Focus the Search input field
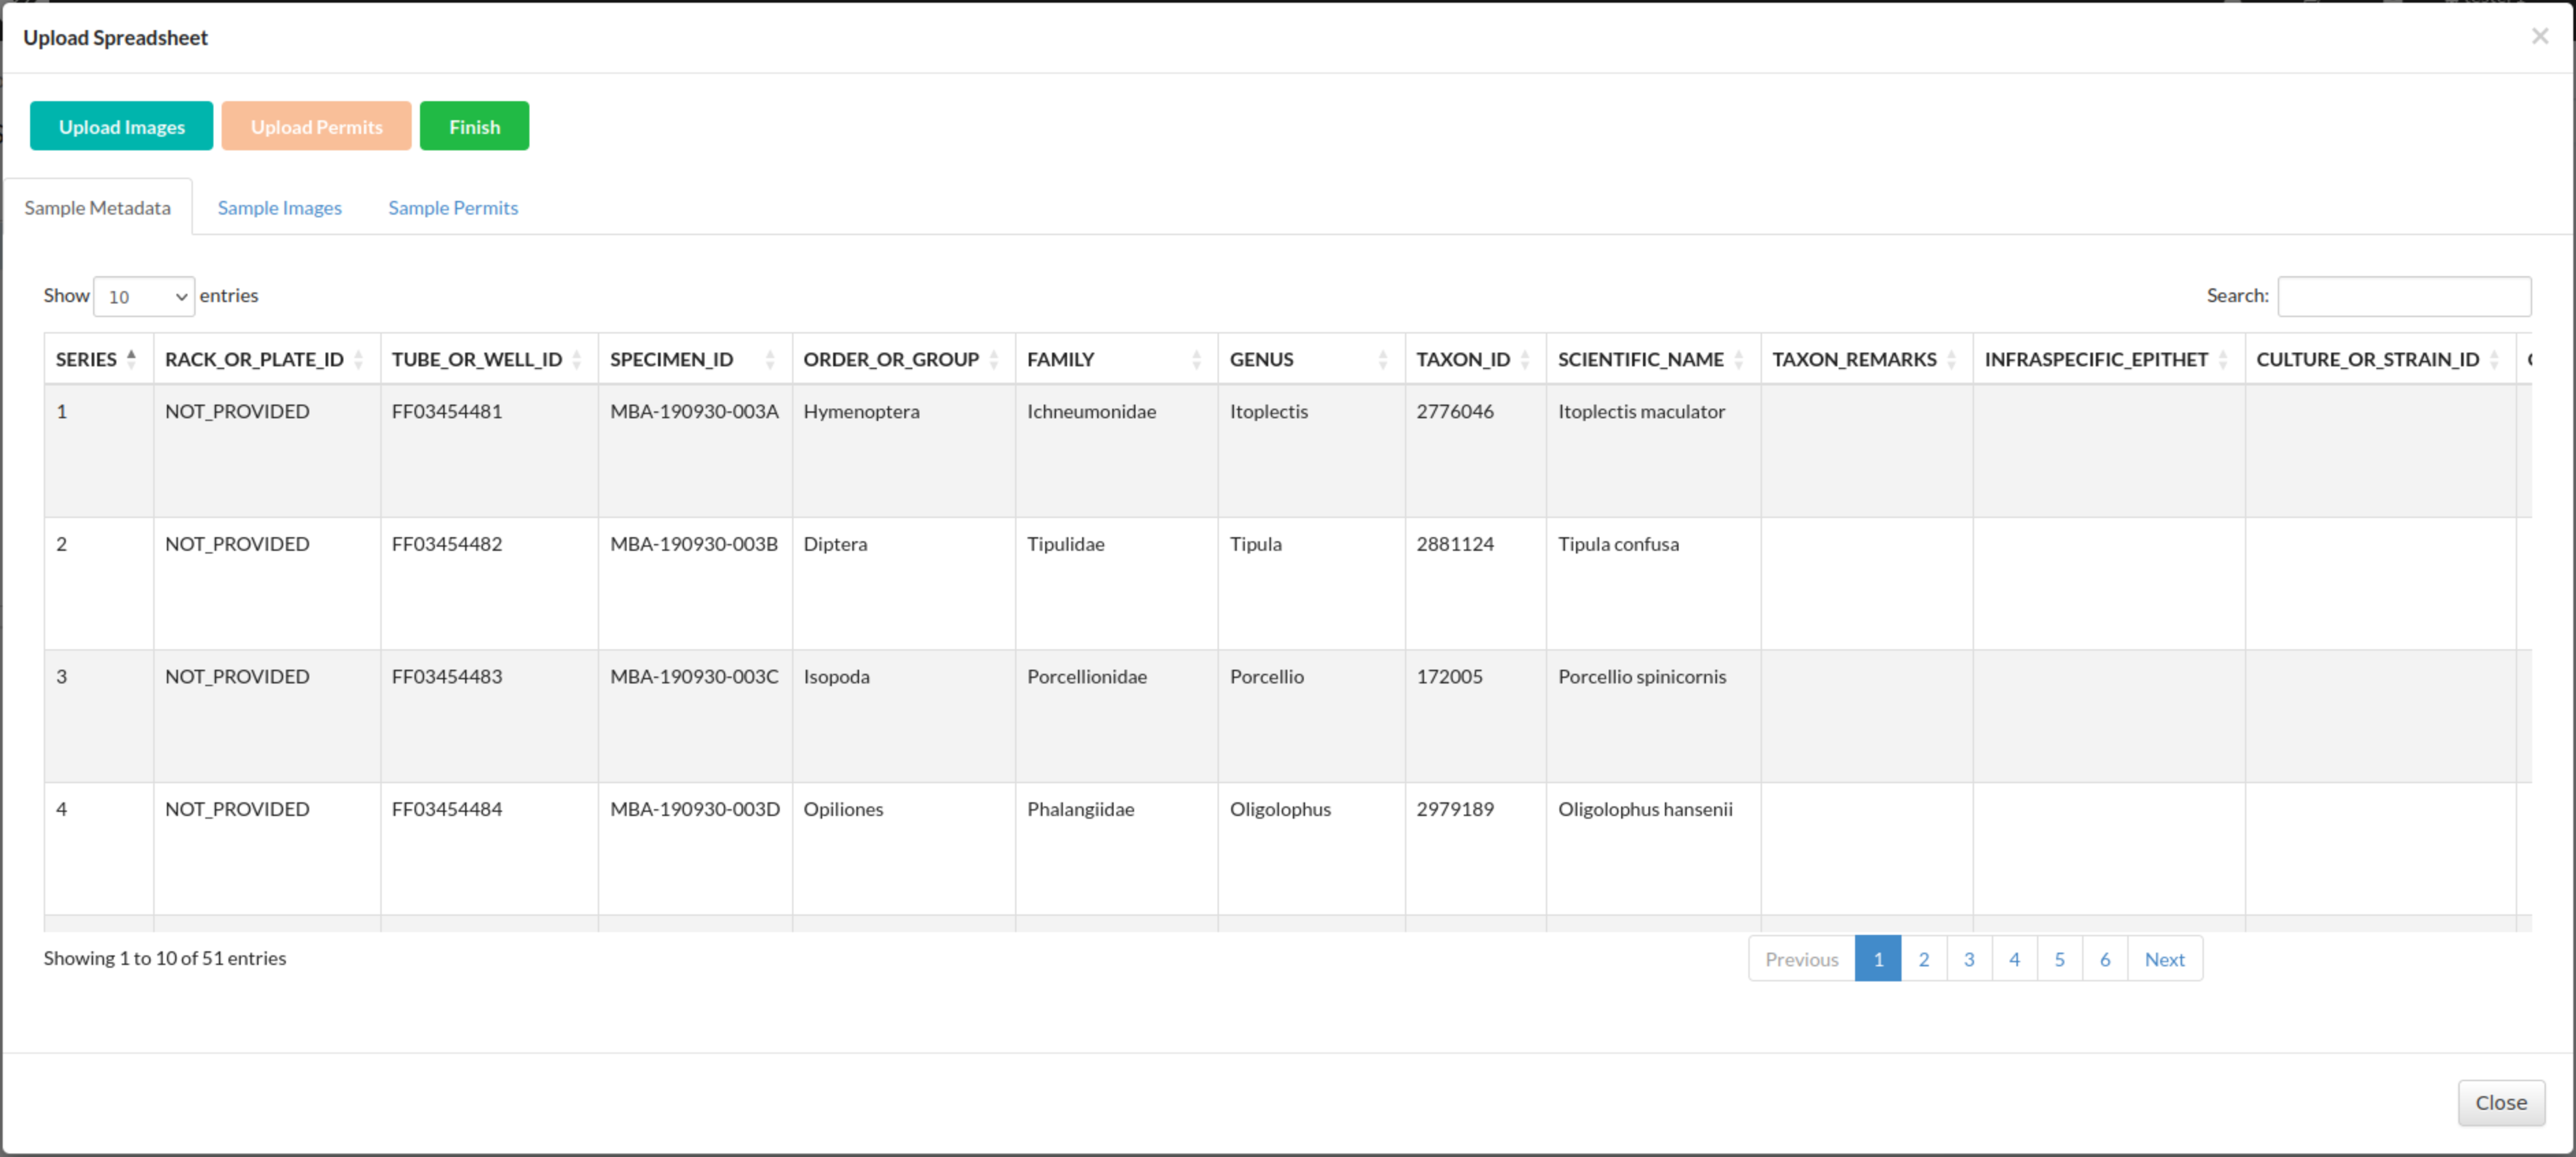 click(2404, 296)
